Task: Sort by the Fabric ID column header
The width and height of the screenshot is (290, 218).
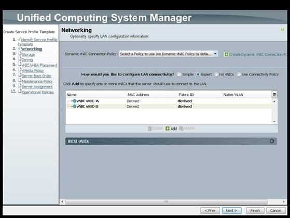Action: [200, 95]
